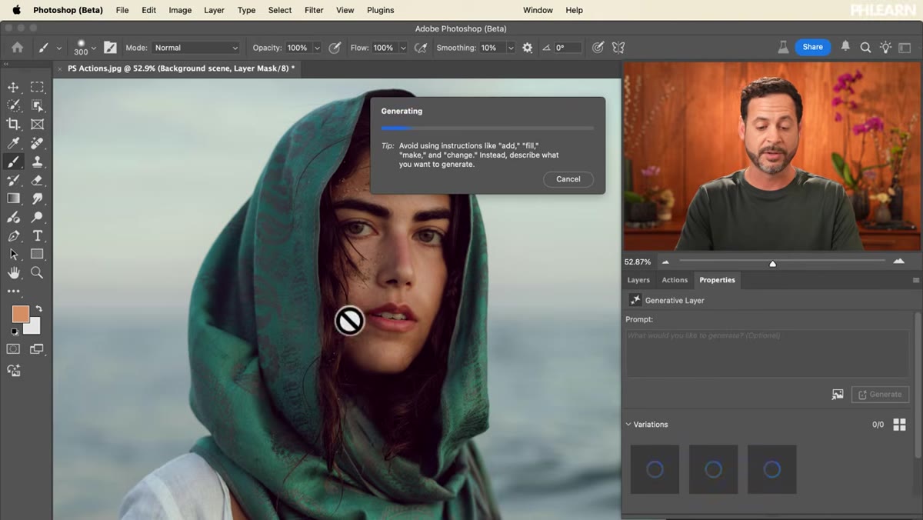Open smoothing options gear icon
923x520 pixels.
coord(527,48)
